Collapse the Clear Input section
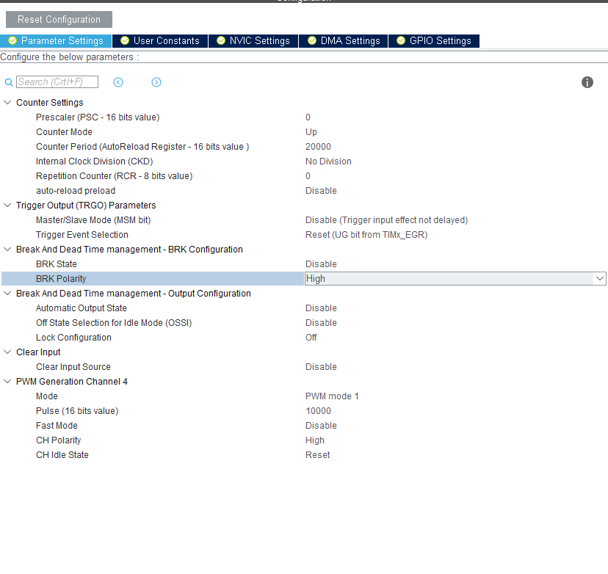This screenshot has height=574, width=608. (x=8, y=352)
